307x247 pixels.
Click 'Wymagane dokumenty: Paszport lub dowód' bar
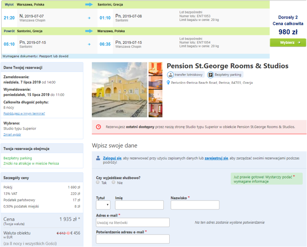pyautogui.click(x=135, y=56)
